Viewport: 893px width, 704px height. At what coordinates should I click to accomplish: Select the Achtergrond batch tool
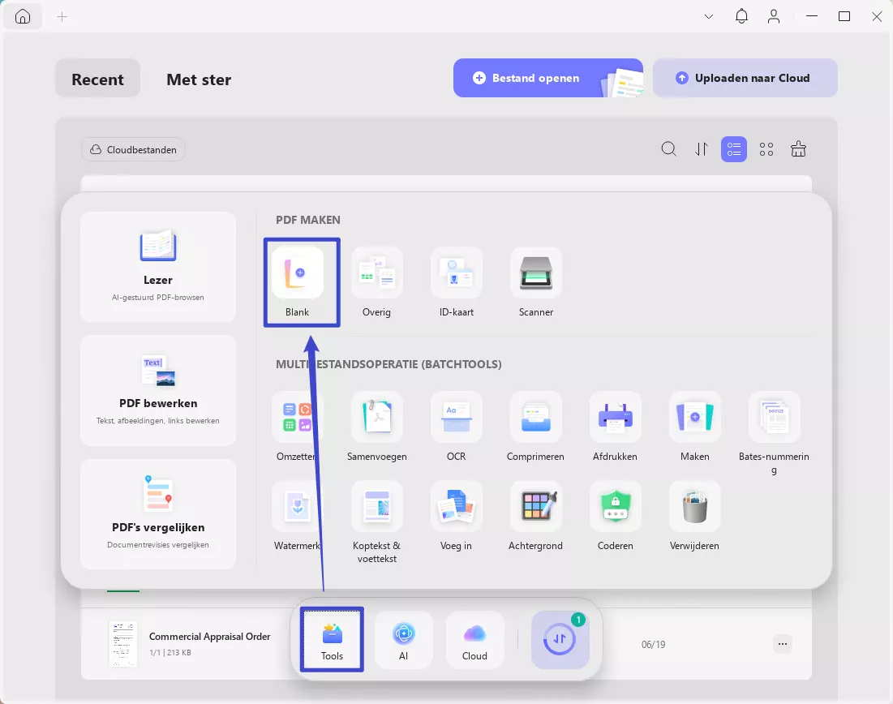pos(536,516)
